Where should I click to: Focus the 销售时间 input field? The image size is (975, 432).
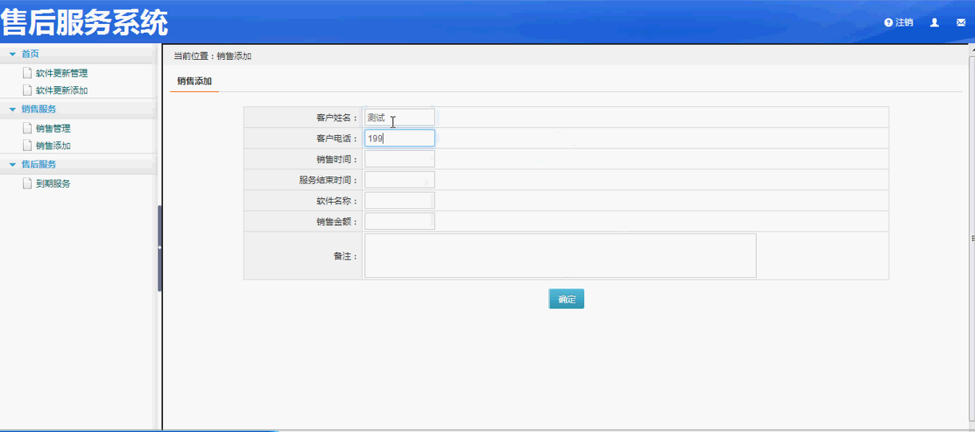click(x=400, y=159)
